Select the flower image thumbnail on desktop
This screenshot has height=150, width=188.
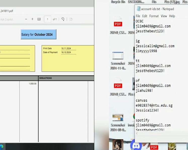172,146
